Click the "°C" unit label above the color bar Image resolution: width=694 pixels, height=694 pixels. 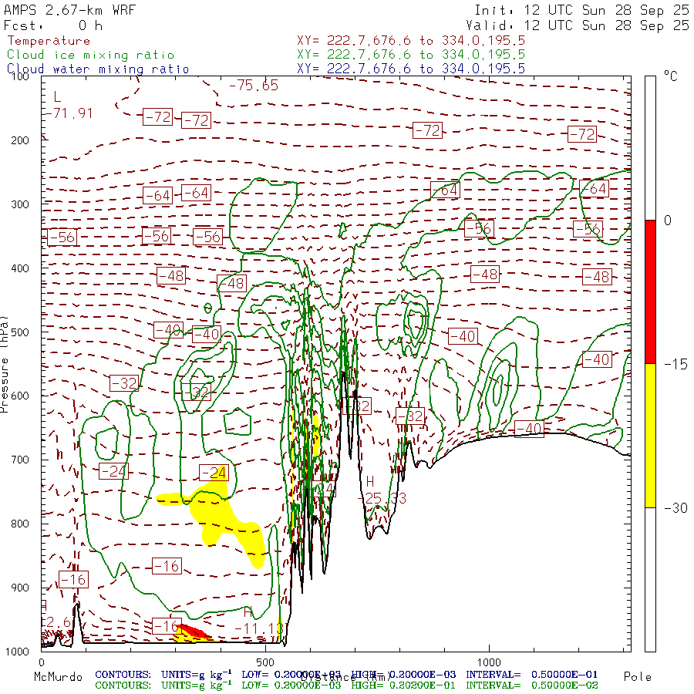point(670,76)
